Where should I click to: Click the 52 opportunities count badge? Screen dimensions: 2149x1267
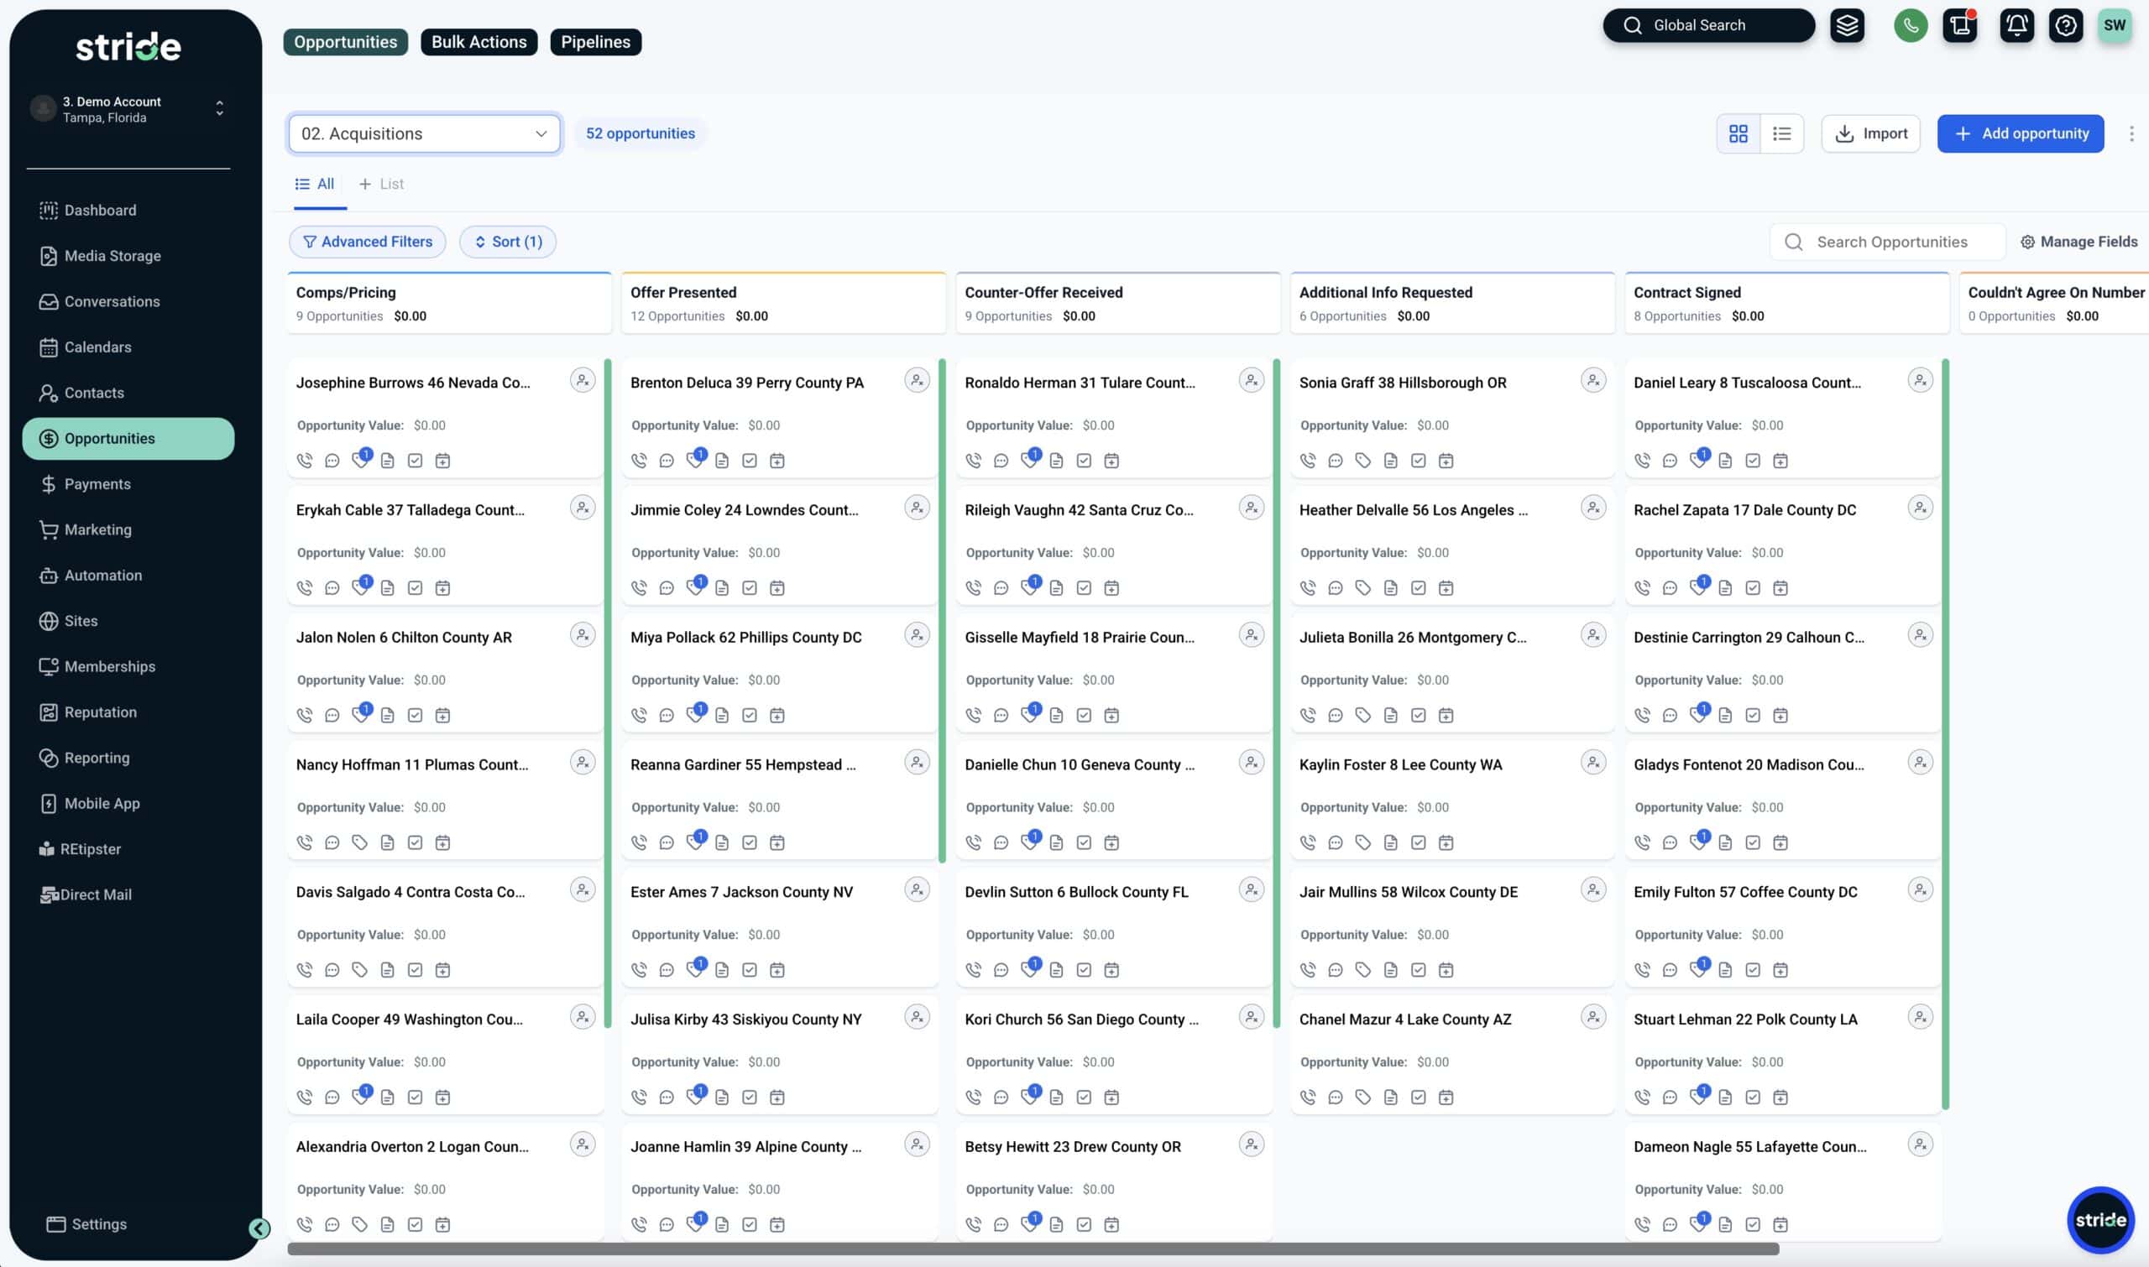(x=640, y=133)
